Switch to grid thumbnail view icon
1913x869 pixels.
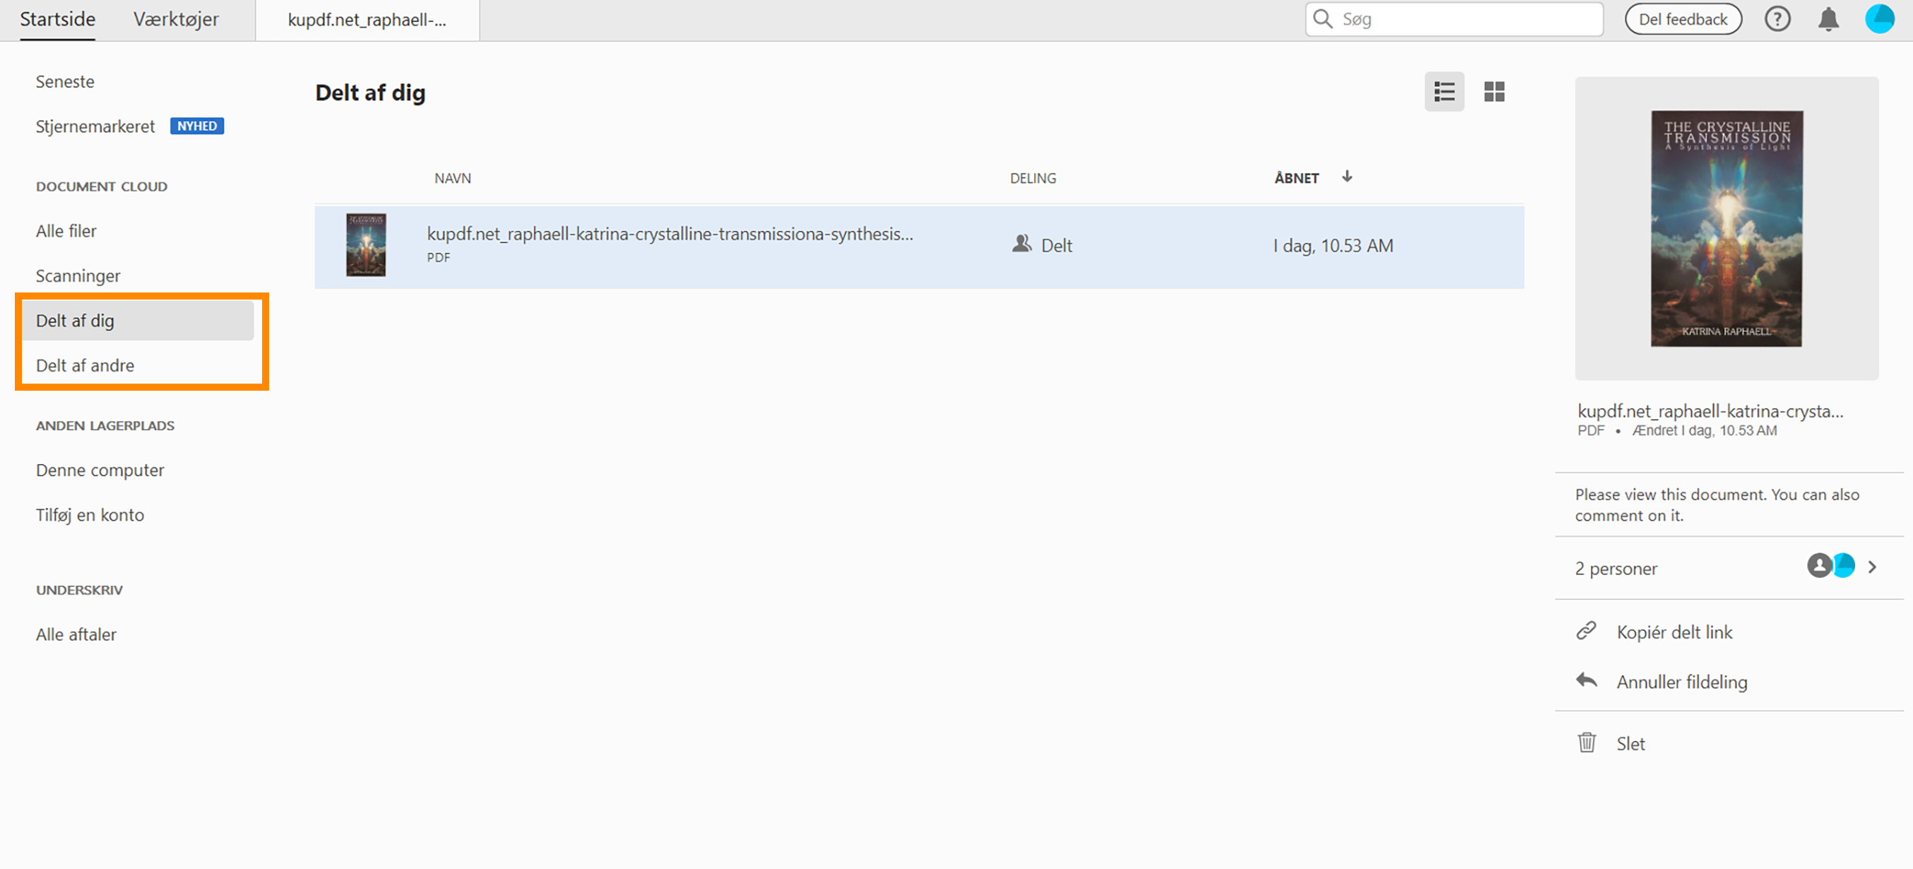(1493, 92)
